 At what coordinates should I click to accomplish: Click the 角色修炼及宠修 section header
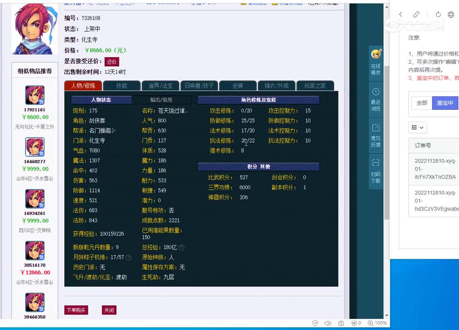click(x=258, y=100)
